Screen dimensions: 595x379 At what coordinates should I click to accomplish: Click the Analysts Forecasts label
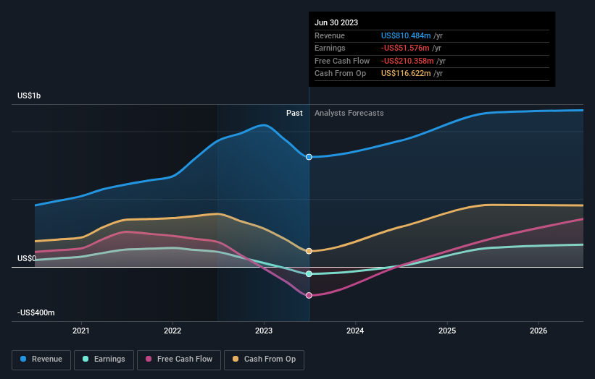tap(349, 113)
